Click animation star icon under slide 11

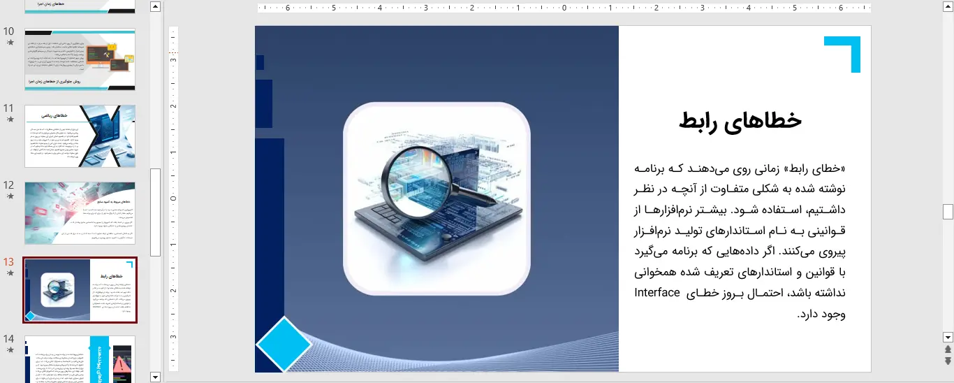10,120
